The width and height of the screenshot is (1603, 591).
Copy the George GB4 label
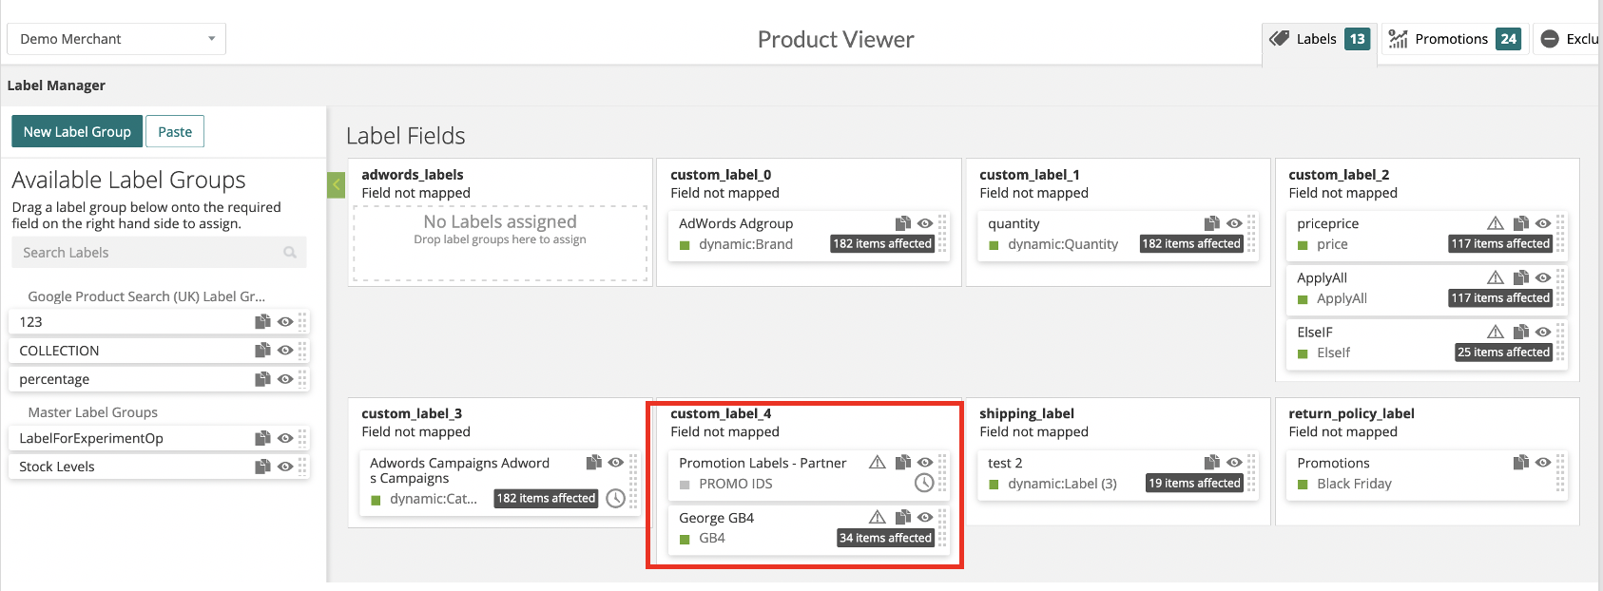click(x=903, y=517)
